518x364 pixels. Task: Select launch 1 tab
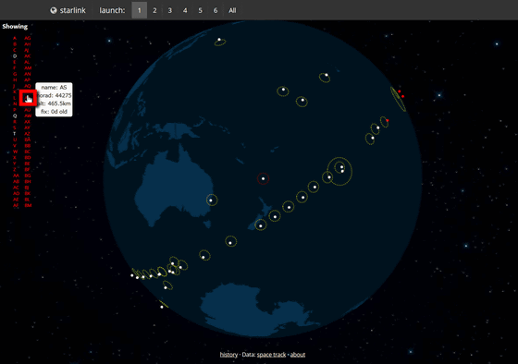[x=140, y=10]
